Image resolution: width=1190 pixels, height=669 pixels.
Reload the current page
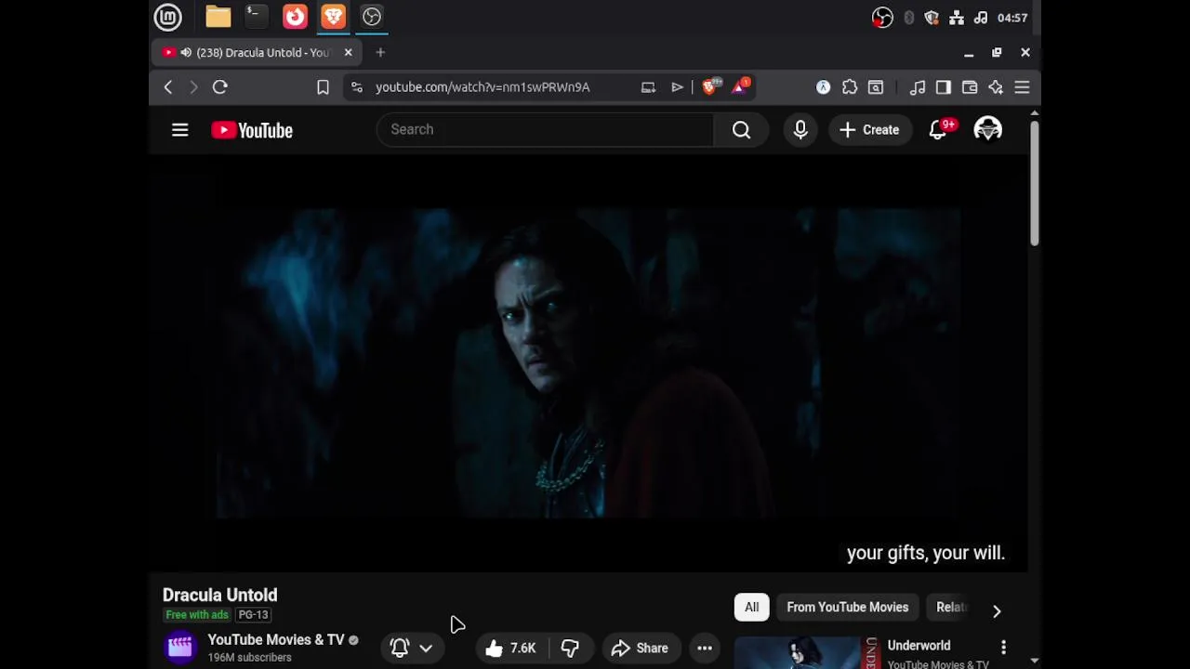coord(220,87)
